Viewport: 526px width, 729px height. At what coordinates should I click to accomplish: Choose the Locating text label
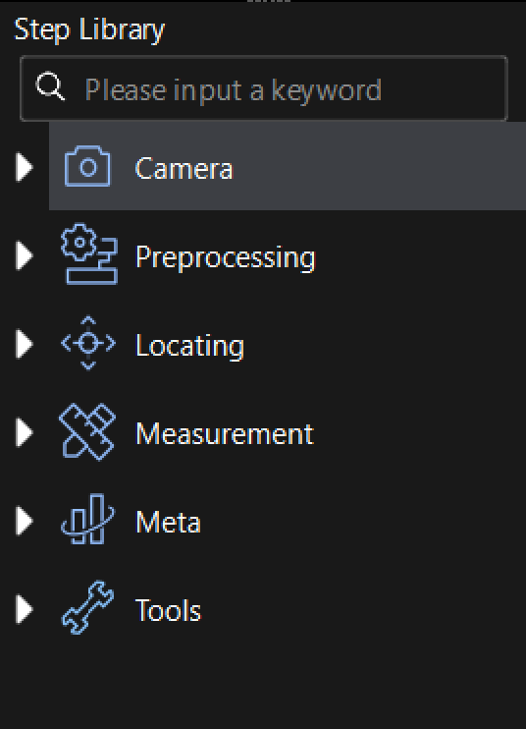coord(189,346)
